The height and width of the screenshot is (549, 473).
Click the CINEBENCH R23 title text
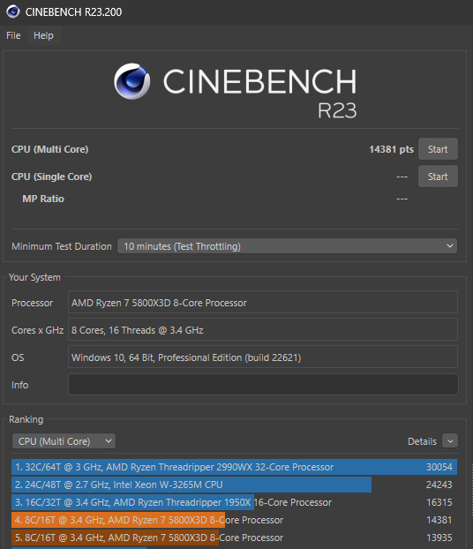(x=259, y=92)
